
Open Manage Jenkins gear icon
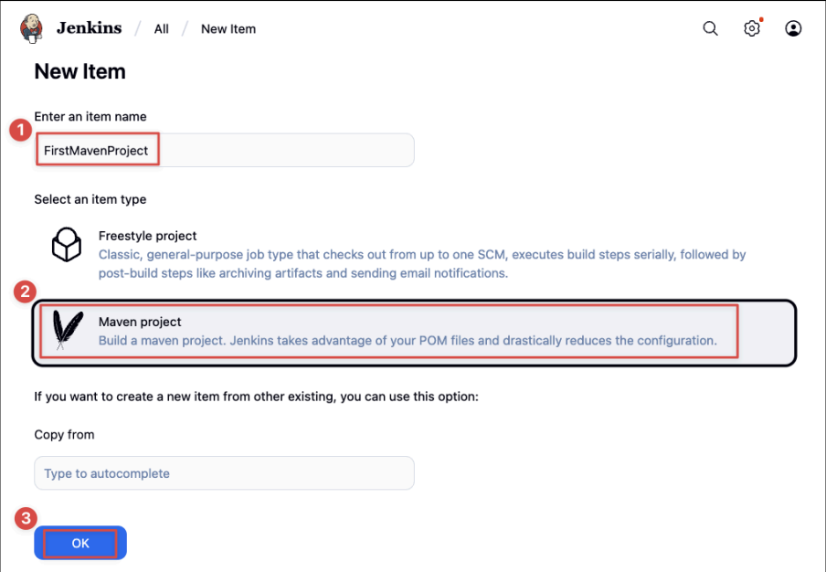[x=752, y=28]
